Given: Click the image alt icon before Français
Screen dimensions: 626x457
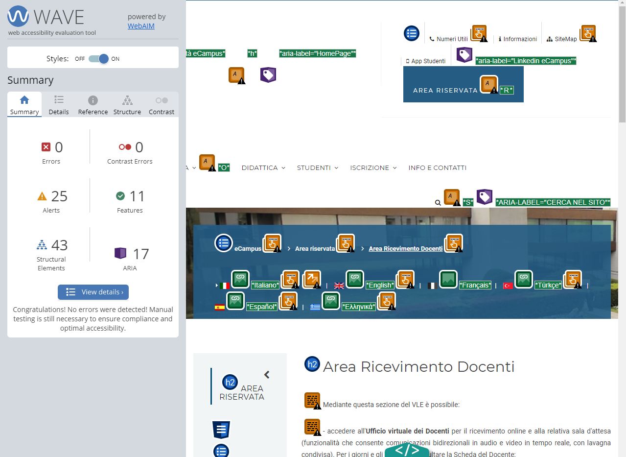Looking at the screenshot, I should (448, 279).
